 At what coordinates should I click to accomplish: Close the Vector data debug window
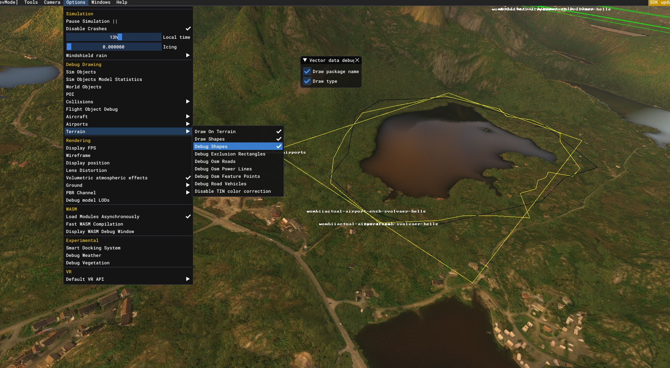(357, 60)
